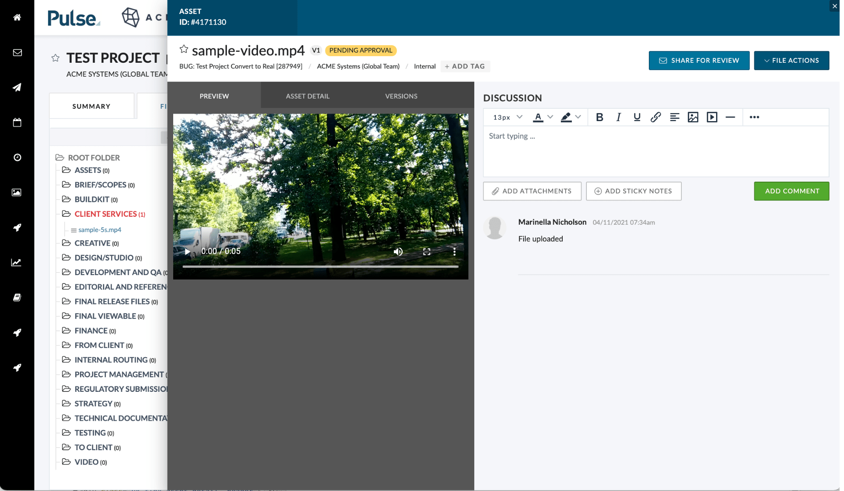Open video player more options menu

(455, 251)
